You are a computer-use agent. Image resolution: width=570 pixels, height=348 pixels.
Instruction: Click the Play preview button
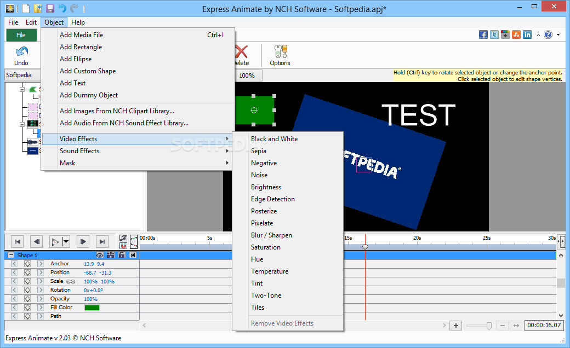(55, 242)
